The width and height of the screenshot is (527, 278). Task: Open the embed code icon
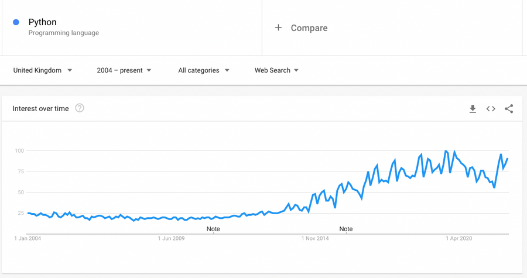[x=491, y=109]
